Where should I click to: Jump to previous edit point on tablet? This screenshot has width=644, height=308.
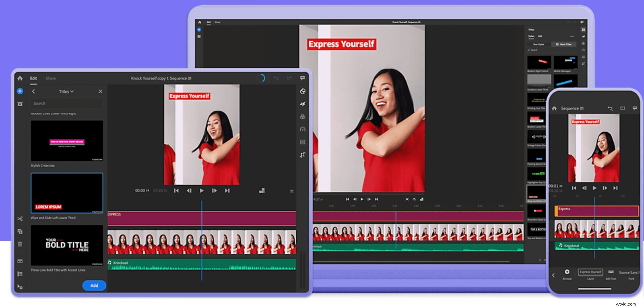(x=176, y=191)
